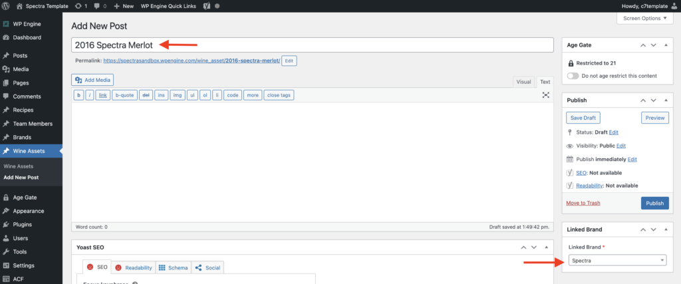Screen dimensions: 681x284
Task: Click New in the admin bar
Action: tap(124, 6)
